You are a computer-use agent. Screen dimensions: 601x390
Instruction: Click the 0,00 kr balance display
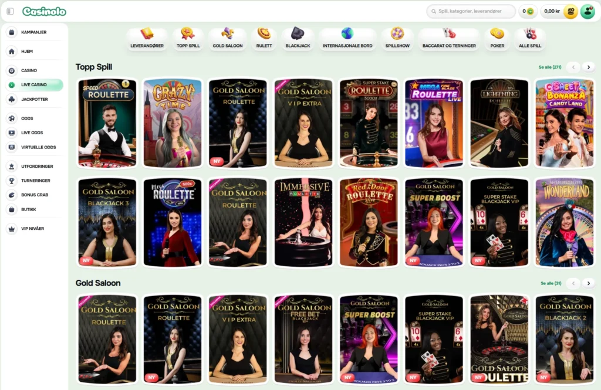point(552,11)
